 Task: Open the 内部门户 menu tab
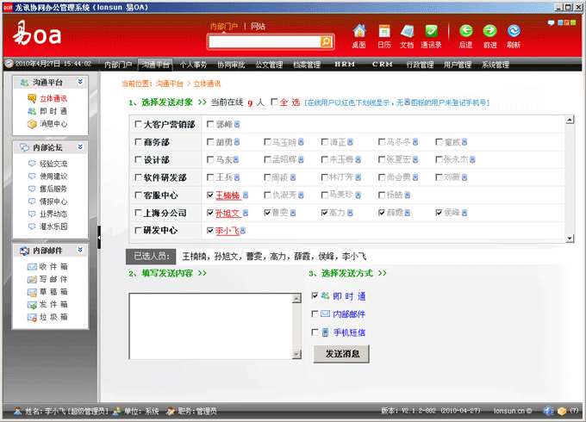tap(118, 65)
